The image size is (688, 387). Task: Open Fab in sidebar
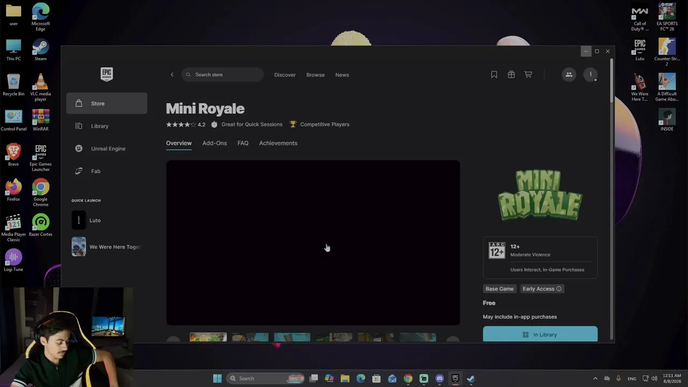[106, 171]
